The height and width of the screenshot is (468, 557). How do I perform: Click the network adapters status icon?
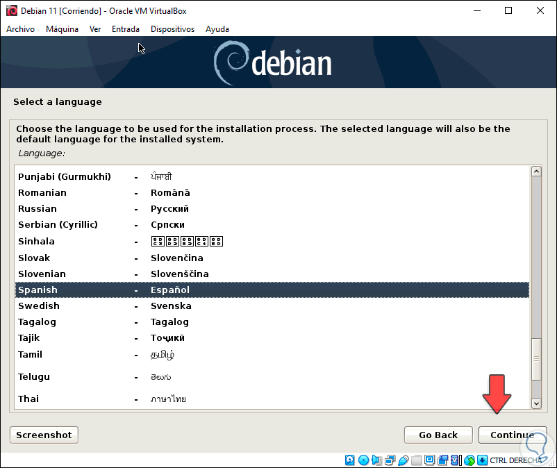tap(390, 460)
